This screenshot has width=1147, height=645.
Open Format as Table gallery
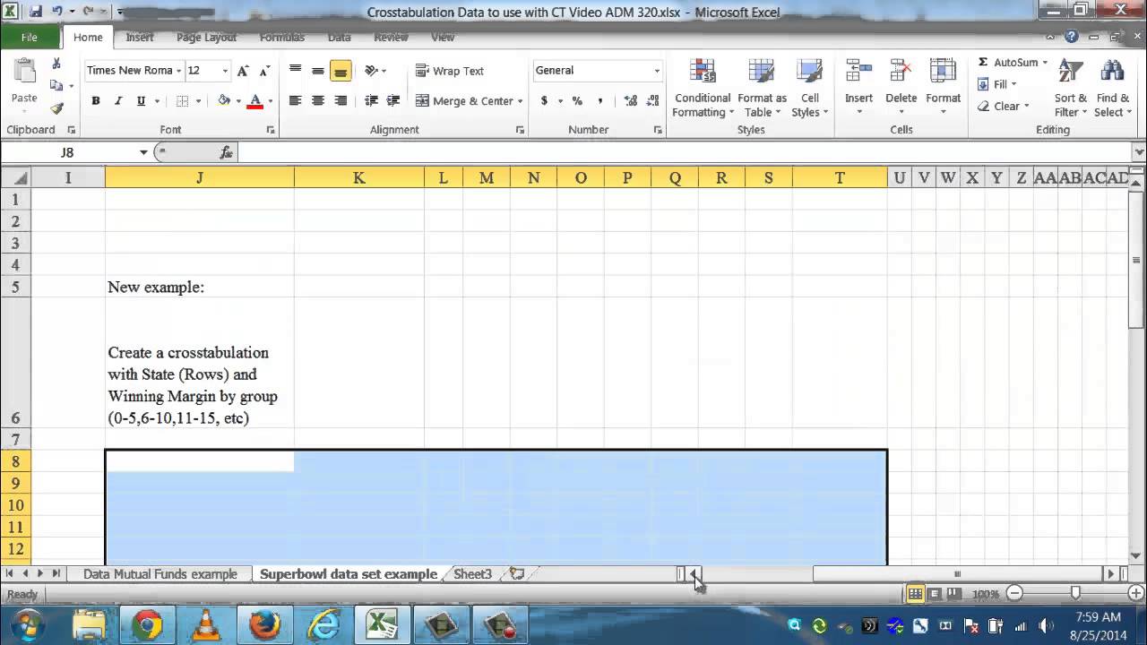[x=762, y=88]
